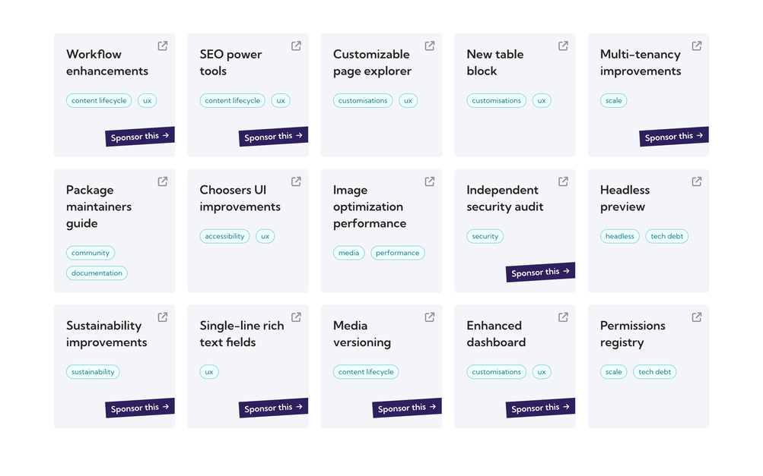Click Sponsor this on Single-line rich text fields
This screenshot has height=476, width=763.
pos(274,408)
